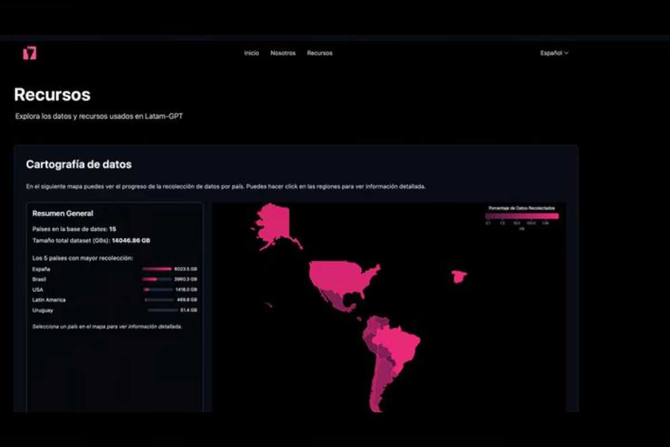Click the USA collection progress bar
670x447 pixels.
click(157, 289)
